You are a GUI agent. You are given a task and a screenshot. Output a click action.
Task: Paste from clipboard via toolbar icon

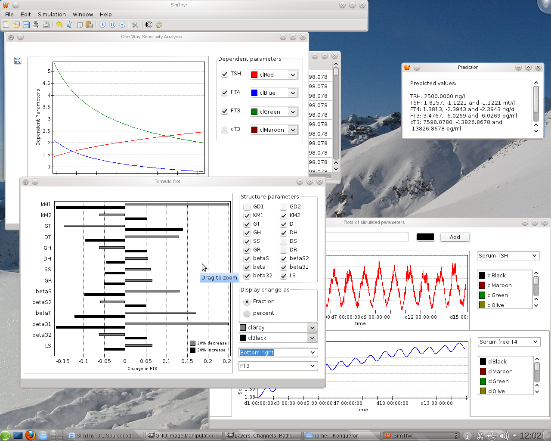[x=89, y=25]
